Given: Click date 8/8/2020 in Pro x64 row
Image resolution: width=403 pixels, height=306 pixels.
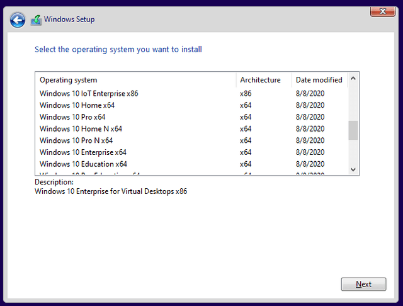Looking at the screenshot, I should (310, 117).
